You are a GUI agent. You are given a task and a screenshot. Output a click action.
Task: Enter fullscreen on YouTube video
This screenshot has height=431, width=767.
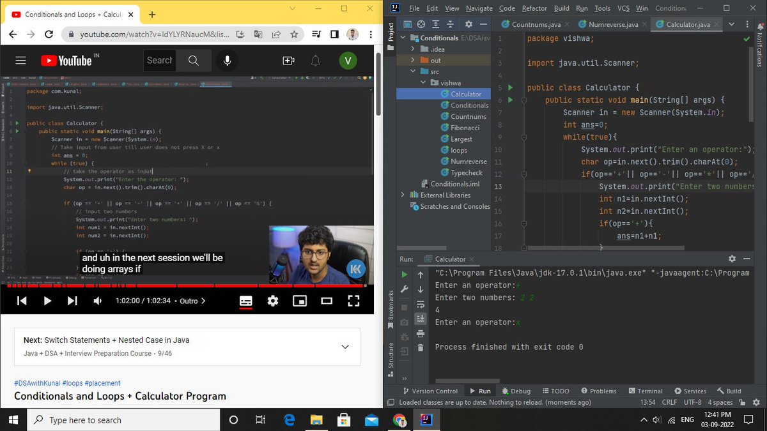tap(353, 301)
